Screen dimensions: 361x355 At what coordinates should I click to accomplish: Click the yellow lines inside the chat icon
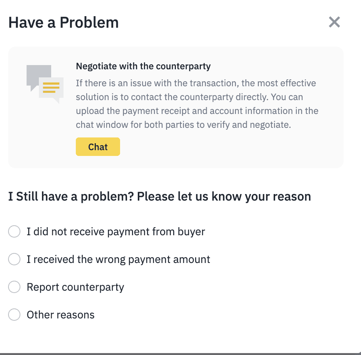pyautogui.click(x=51, y=87)
